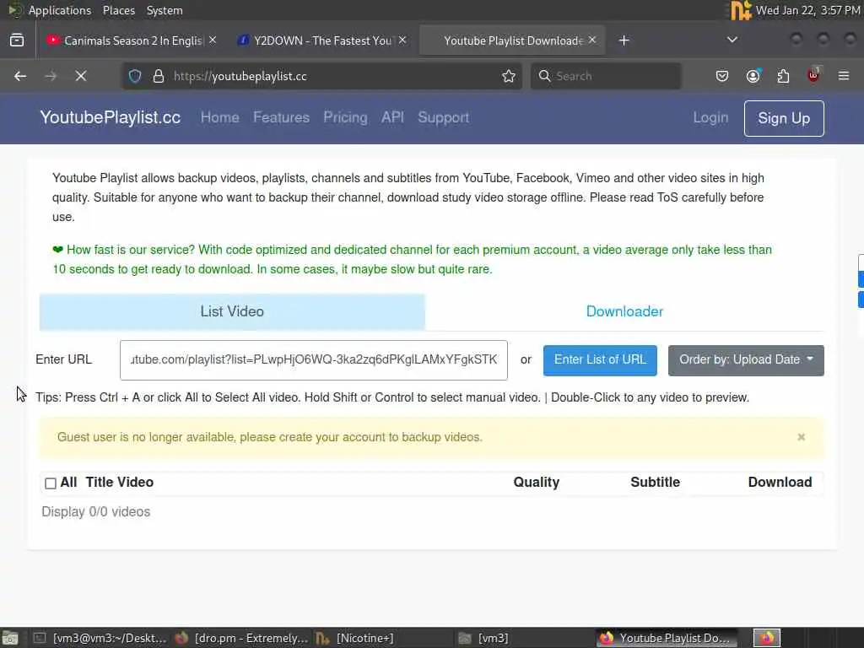Close the Youtube Playlist Downloader tab
The width and height of the screenshot is (864, 648).
pos(592,40)
